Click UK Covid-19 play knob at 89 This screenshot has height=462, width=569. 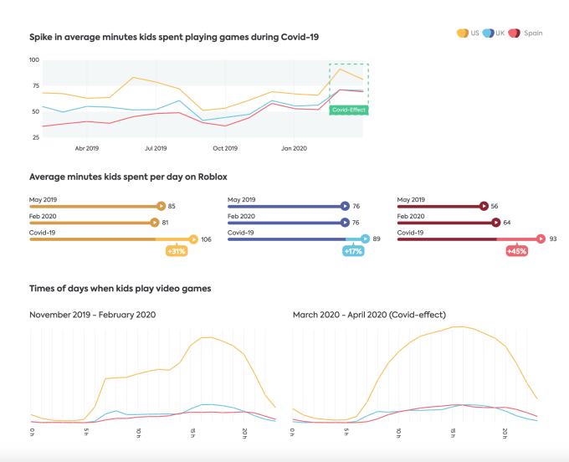click(366, 239)
